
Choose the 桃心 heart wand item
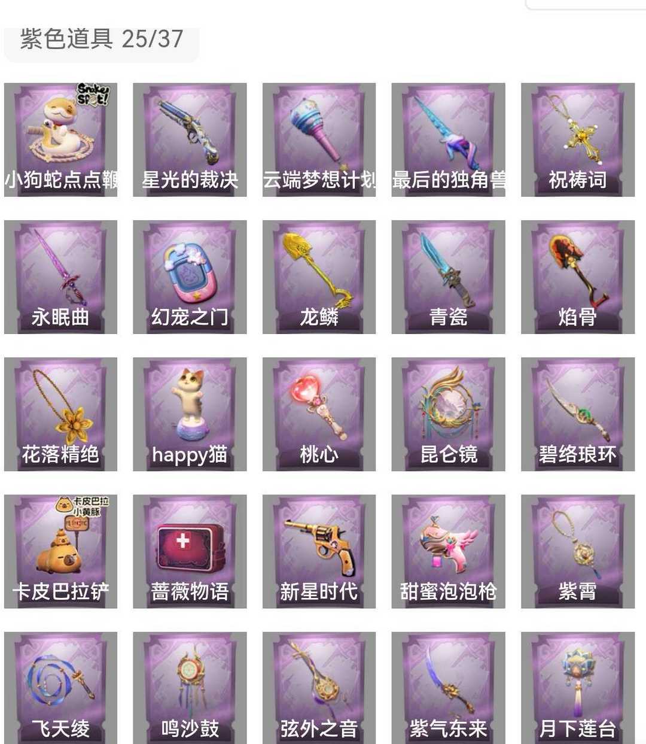tap(319, 414)
